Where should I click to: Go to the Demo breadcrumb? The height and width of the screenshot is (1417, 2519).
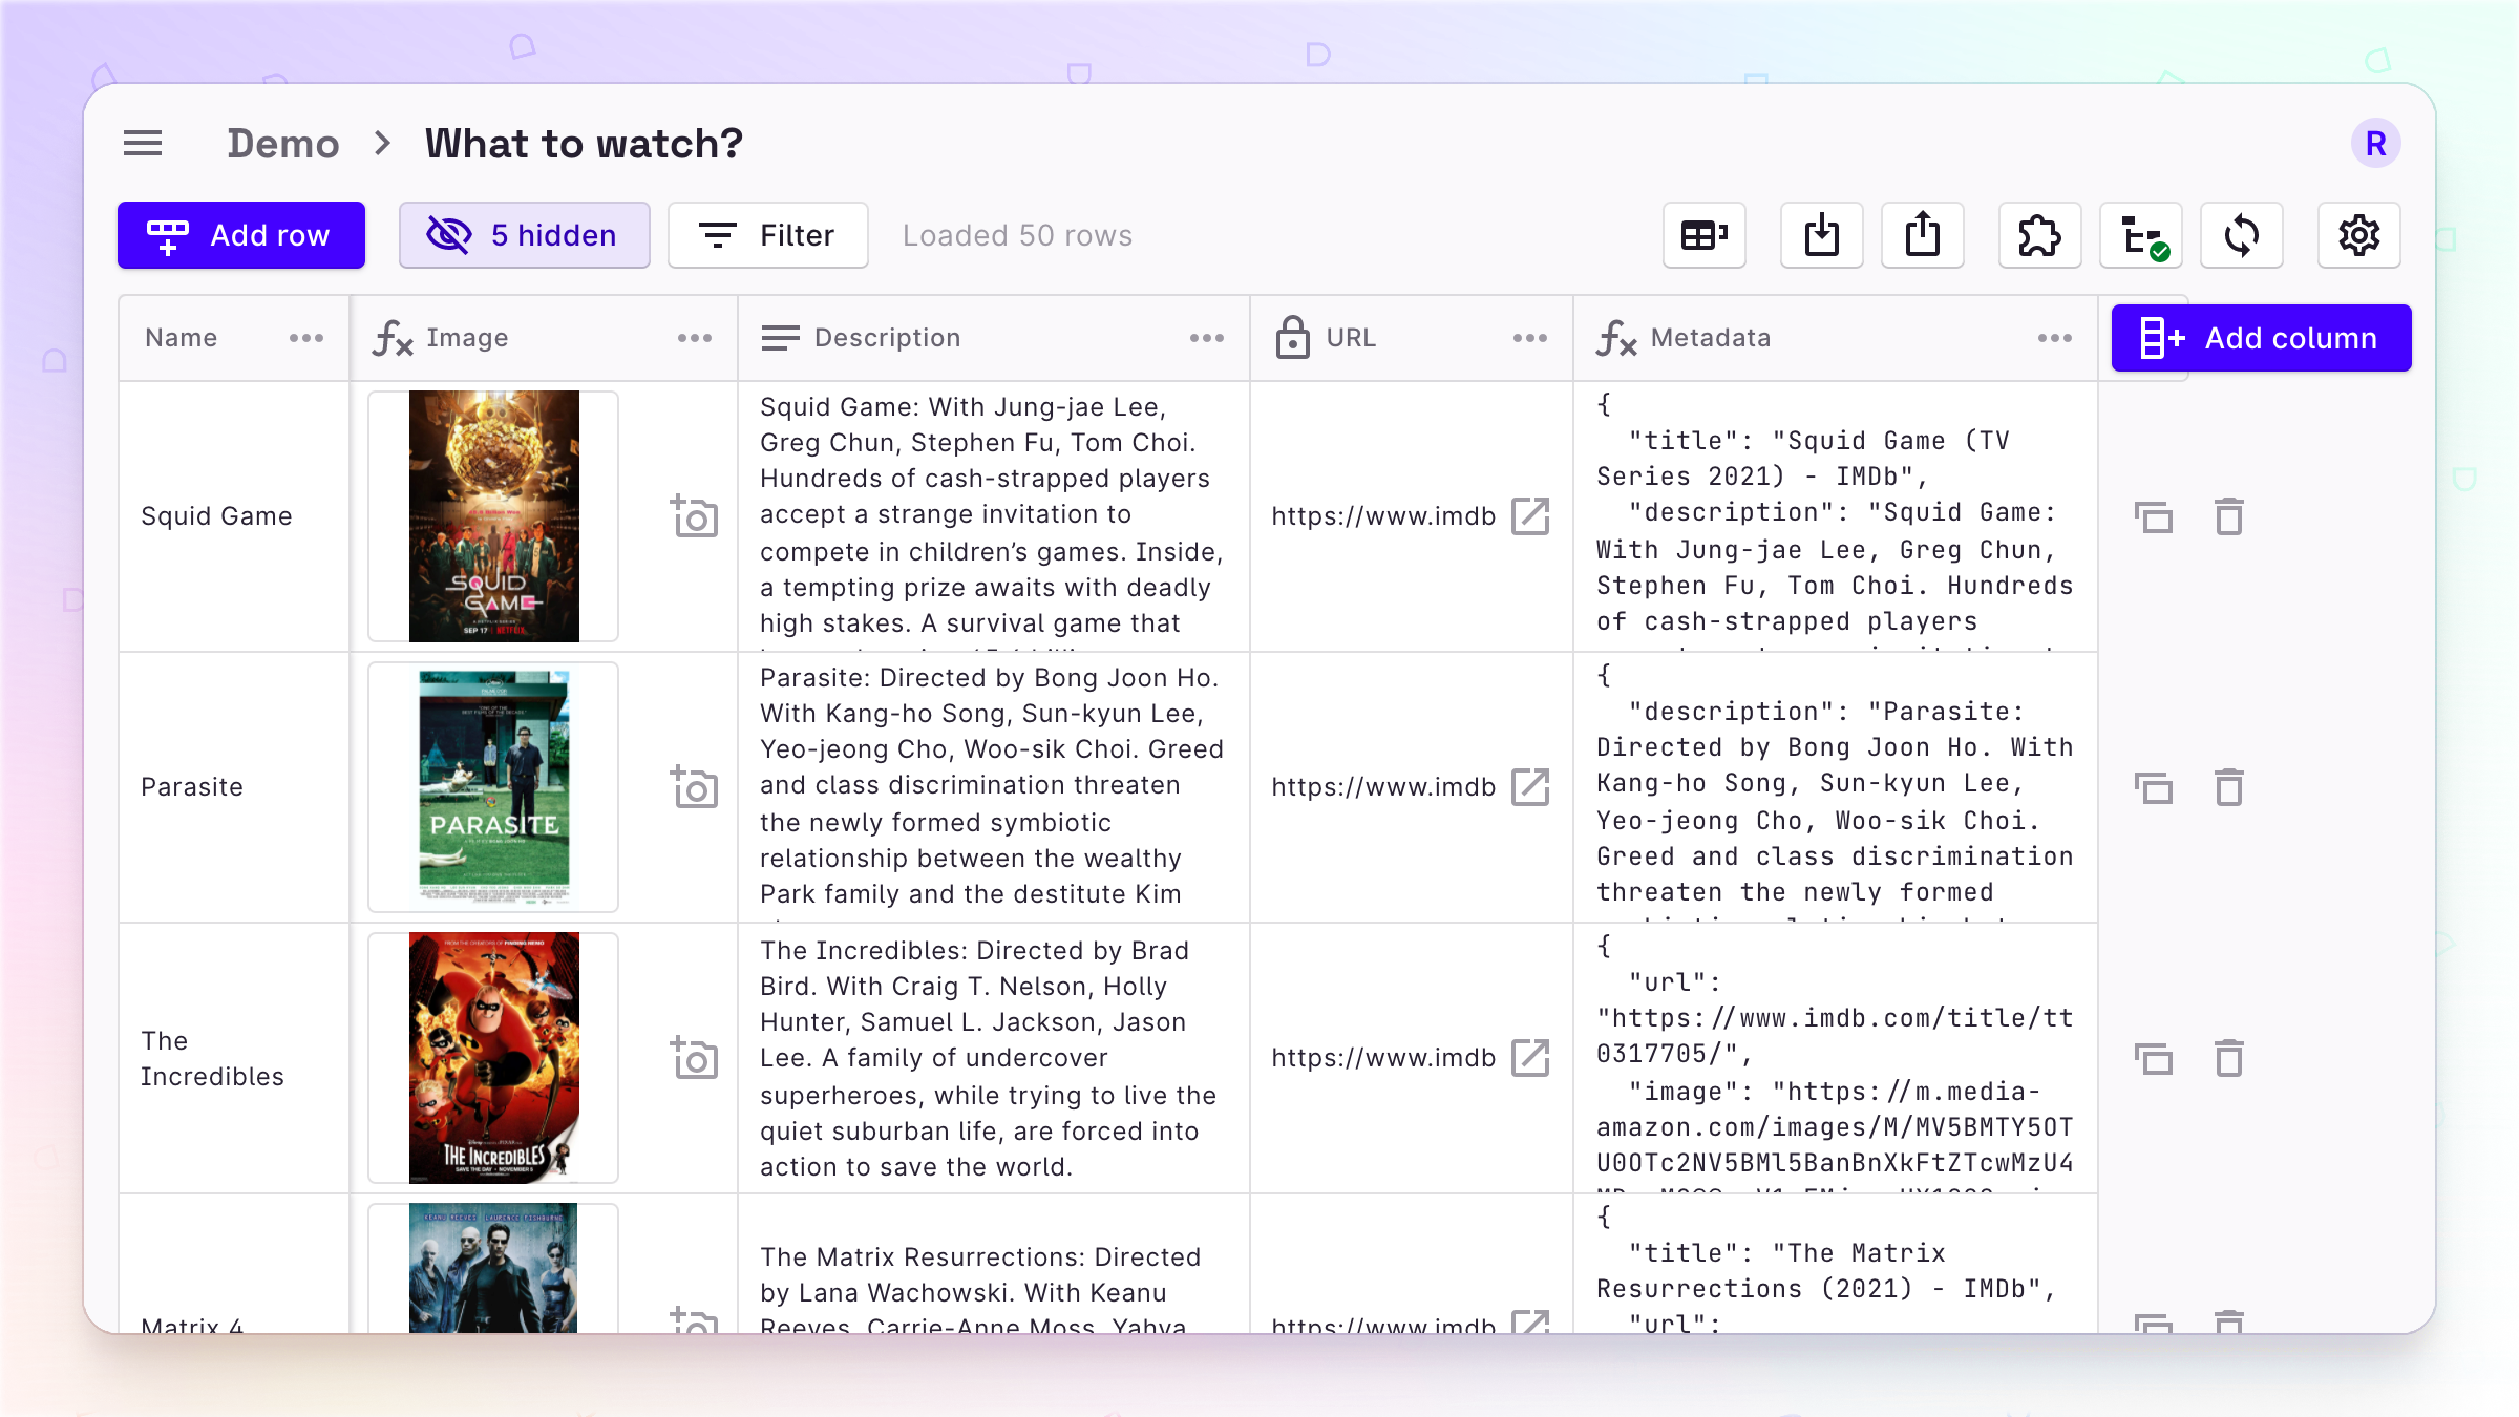[283, 144]
